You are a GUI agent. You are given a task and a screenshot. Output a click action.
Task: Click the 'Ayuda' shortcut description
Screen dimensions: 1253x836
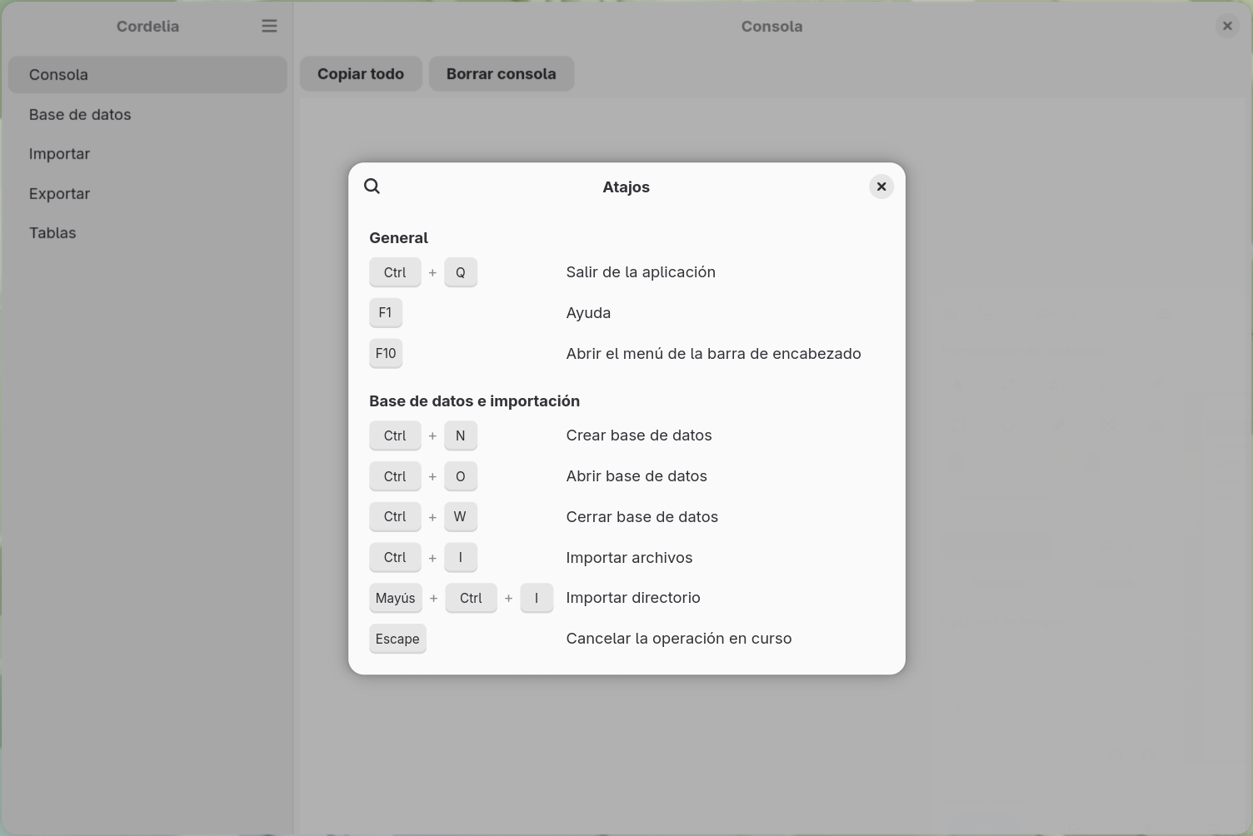(x=588, y=313)
